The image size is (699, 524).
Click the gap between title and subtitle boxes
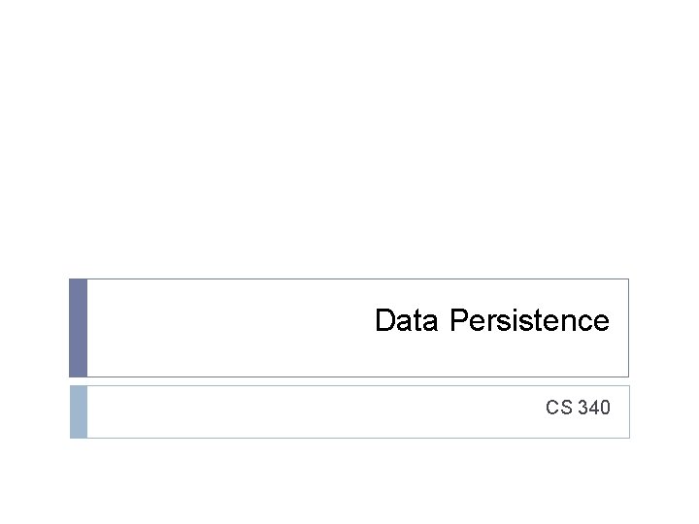pos(349,381)
